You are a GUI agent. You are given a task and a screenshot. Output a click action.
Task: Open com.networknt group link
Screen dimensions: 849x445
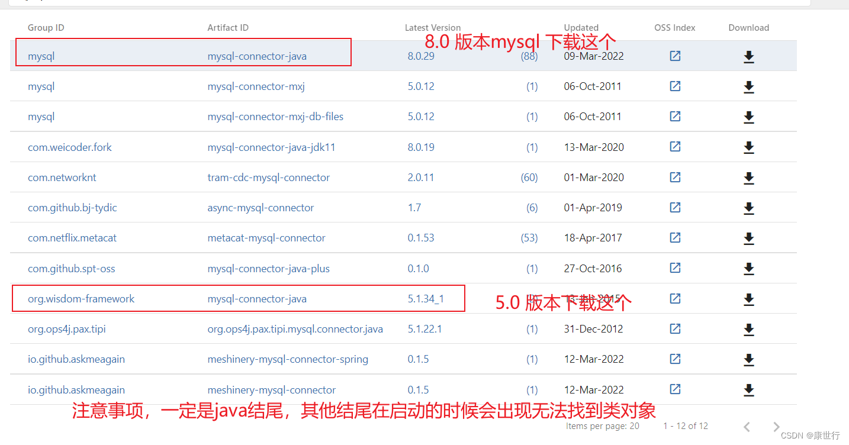coord(62,178)
